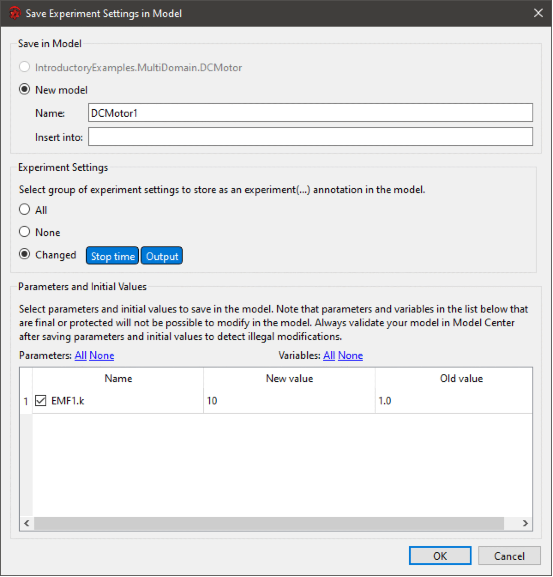Click the old value cell showing 1.0
Image resolution: width=553 pixels, height=577 pixels.
coord(454,401)
